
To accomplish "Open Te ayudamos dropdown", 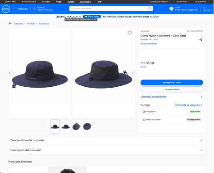I will [202, 2].
